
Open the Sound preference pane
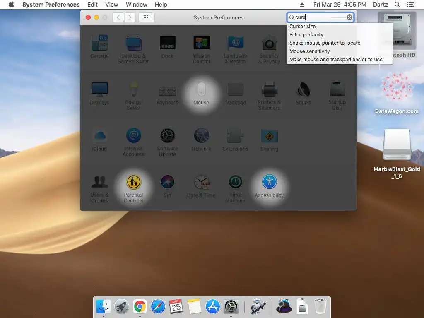303,93
